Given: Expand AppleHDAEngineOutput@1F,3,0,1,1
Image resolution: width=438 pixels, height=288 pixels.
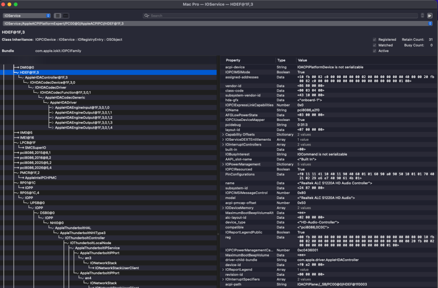Looking at the screenshot, I should click(x=52, y=113).
